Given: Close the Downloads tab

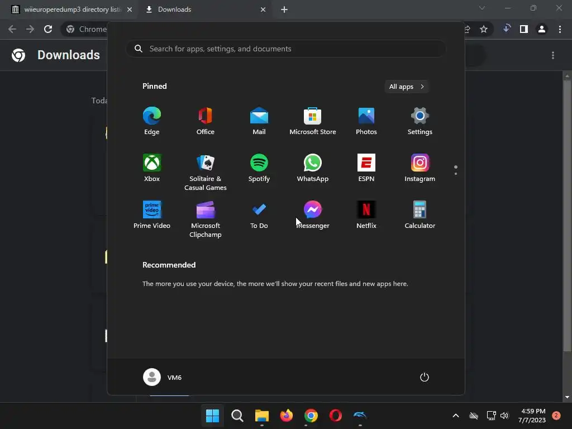Looking at the screenshot, I should click(263, 9).
